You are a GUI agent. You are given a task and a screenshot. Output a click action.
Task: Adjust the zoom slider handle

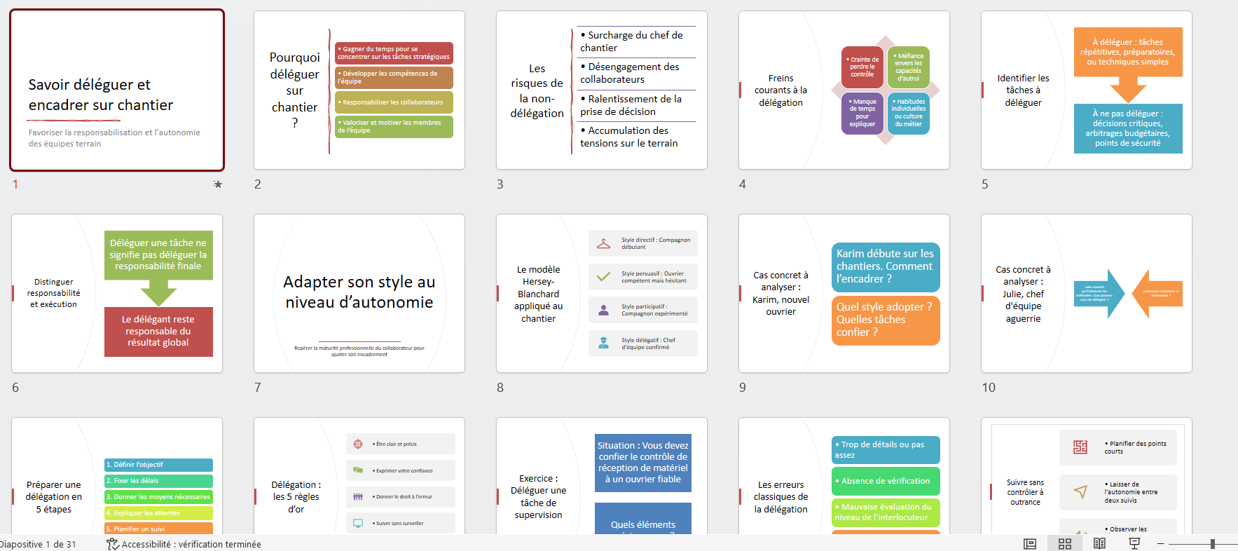[x=1212, y=544]
